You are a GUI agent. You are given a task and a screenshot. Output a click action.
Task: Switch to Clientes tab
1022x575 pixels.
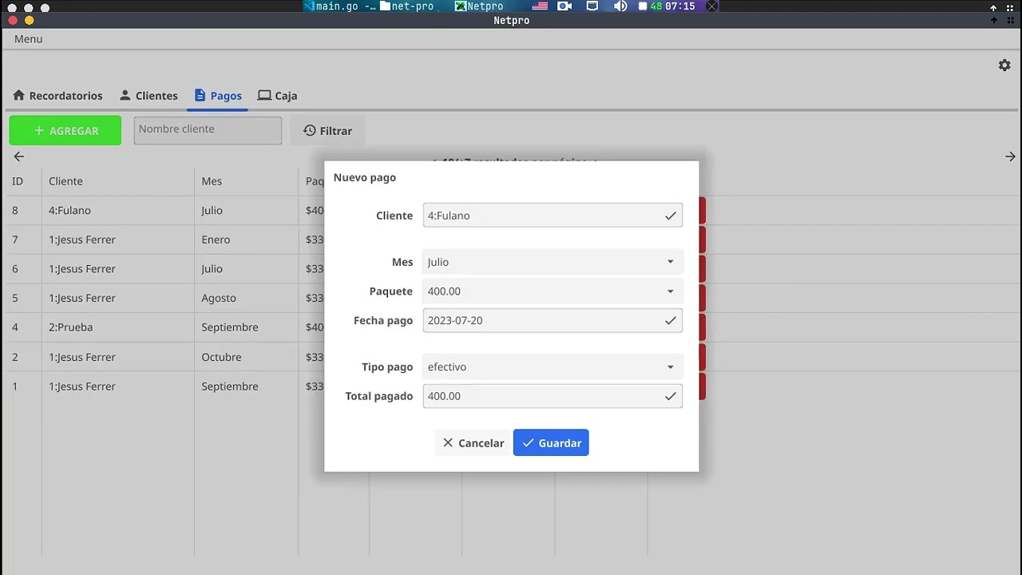[x=149, y=96]
